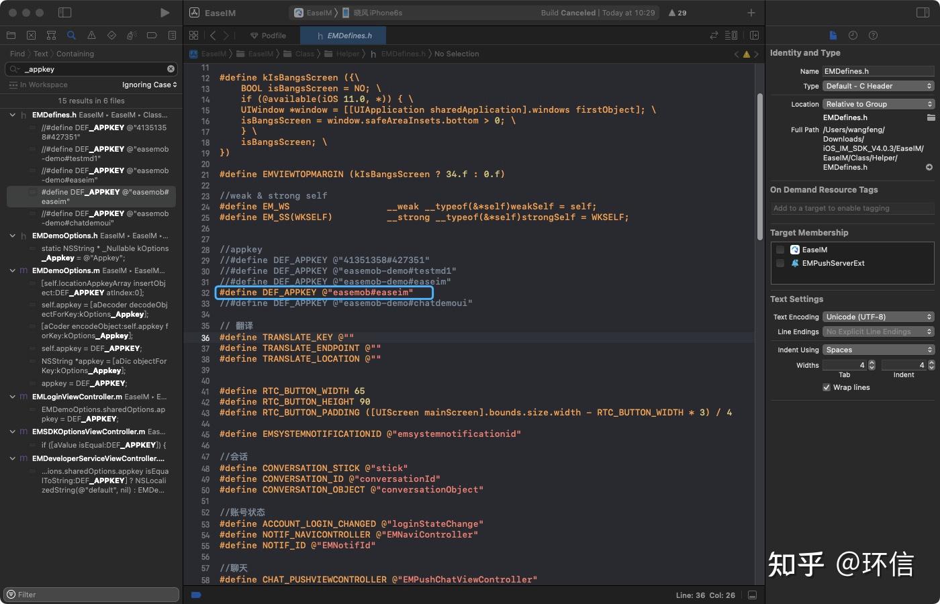Enable EMPushServerExt target membership checkbox
The height and width of the screenshot is (604, 940).
pyautogui.click(x=780, y=263)
